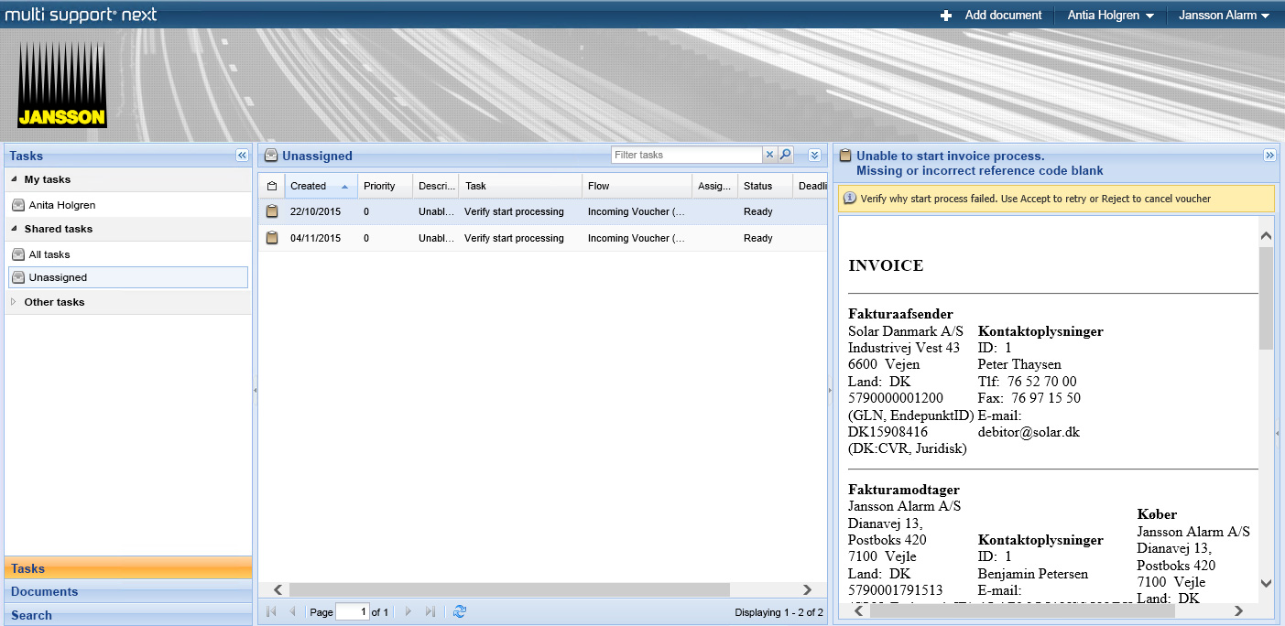Click Incoming Voucher in the 22/10/2015 row
1285x626 pixels.
[636, 211]
